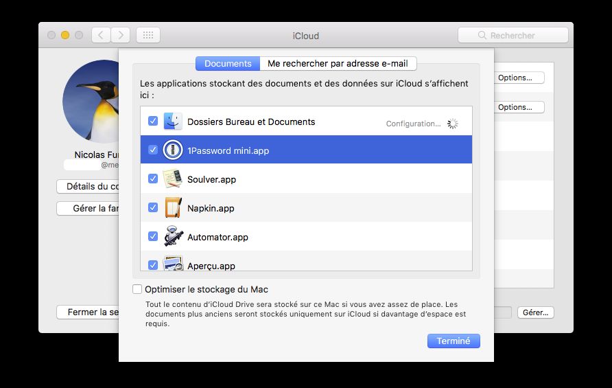The image size is (612, 388).
Task: Uncheck Dossiers Bureau et Documents
Action: (153, 121)
